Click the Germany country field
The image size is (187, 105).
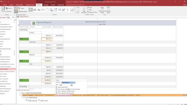35,42
